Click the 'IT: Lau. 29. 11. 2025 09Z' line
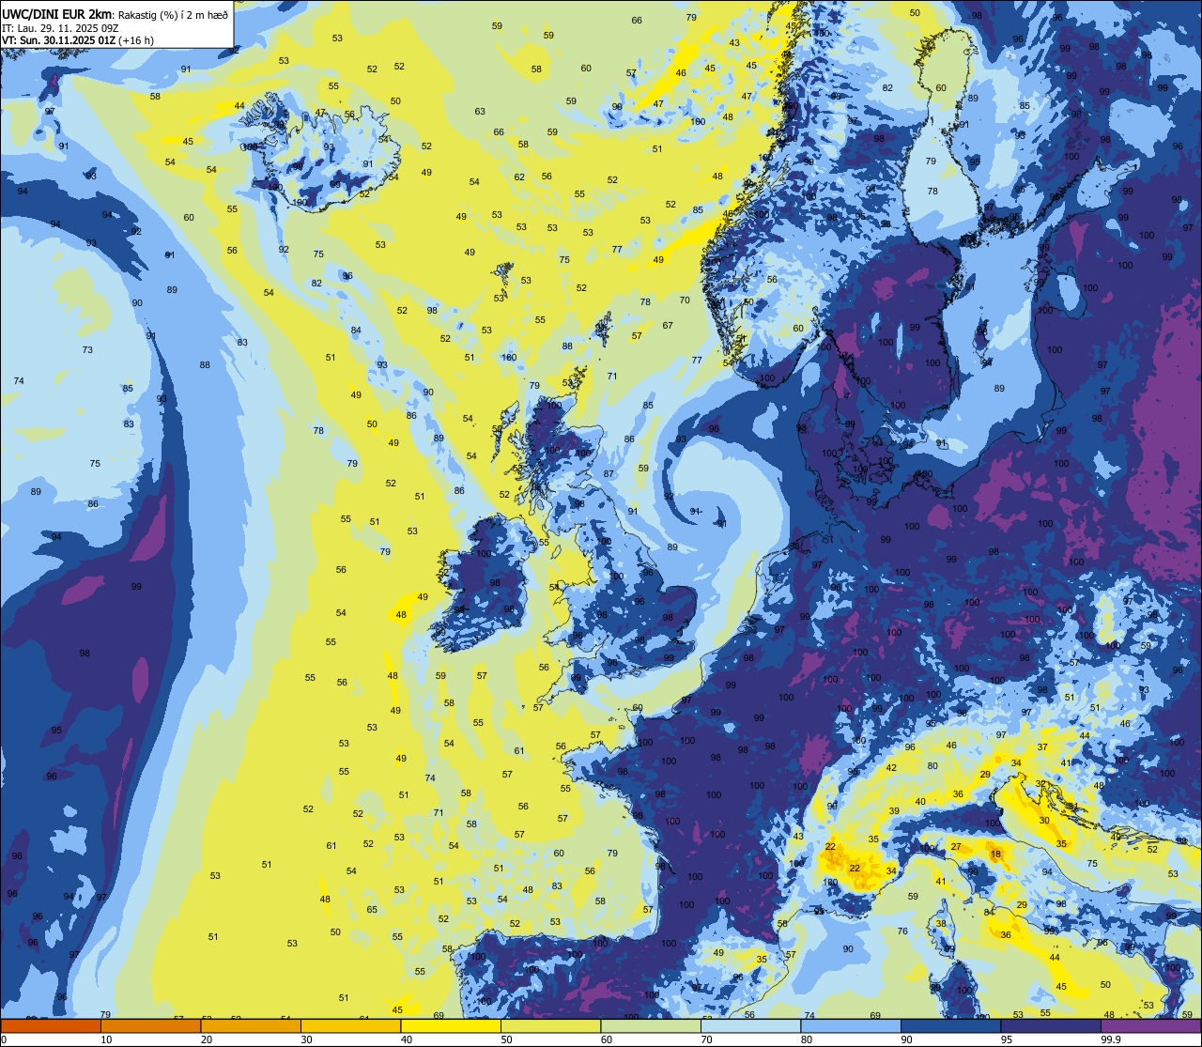The width and height of the screenshot is (1202, 1047). [x=60, y=28]
